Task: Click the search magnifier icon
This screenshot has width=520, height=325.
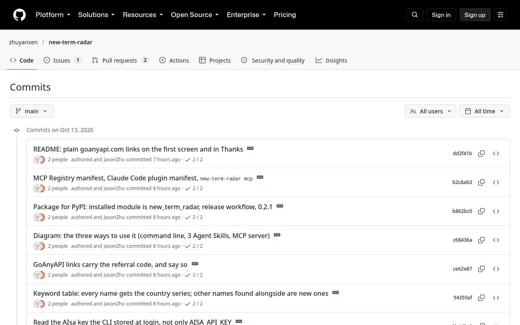Action: click(415, 15)
